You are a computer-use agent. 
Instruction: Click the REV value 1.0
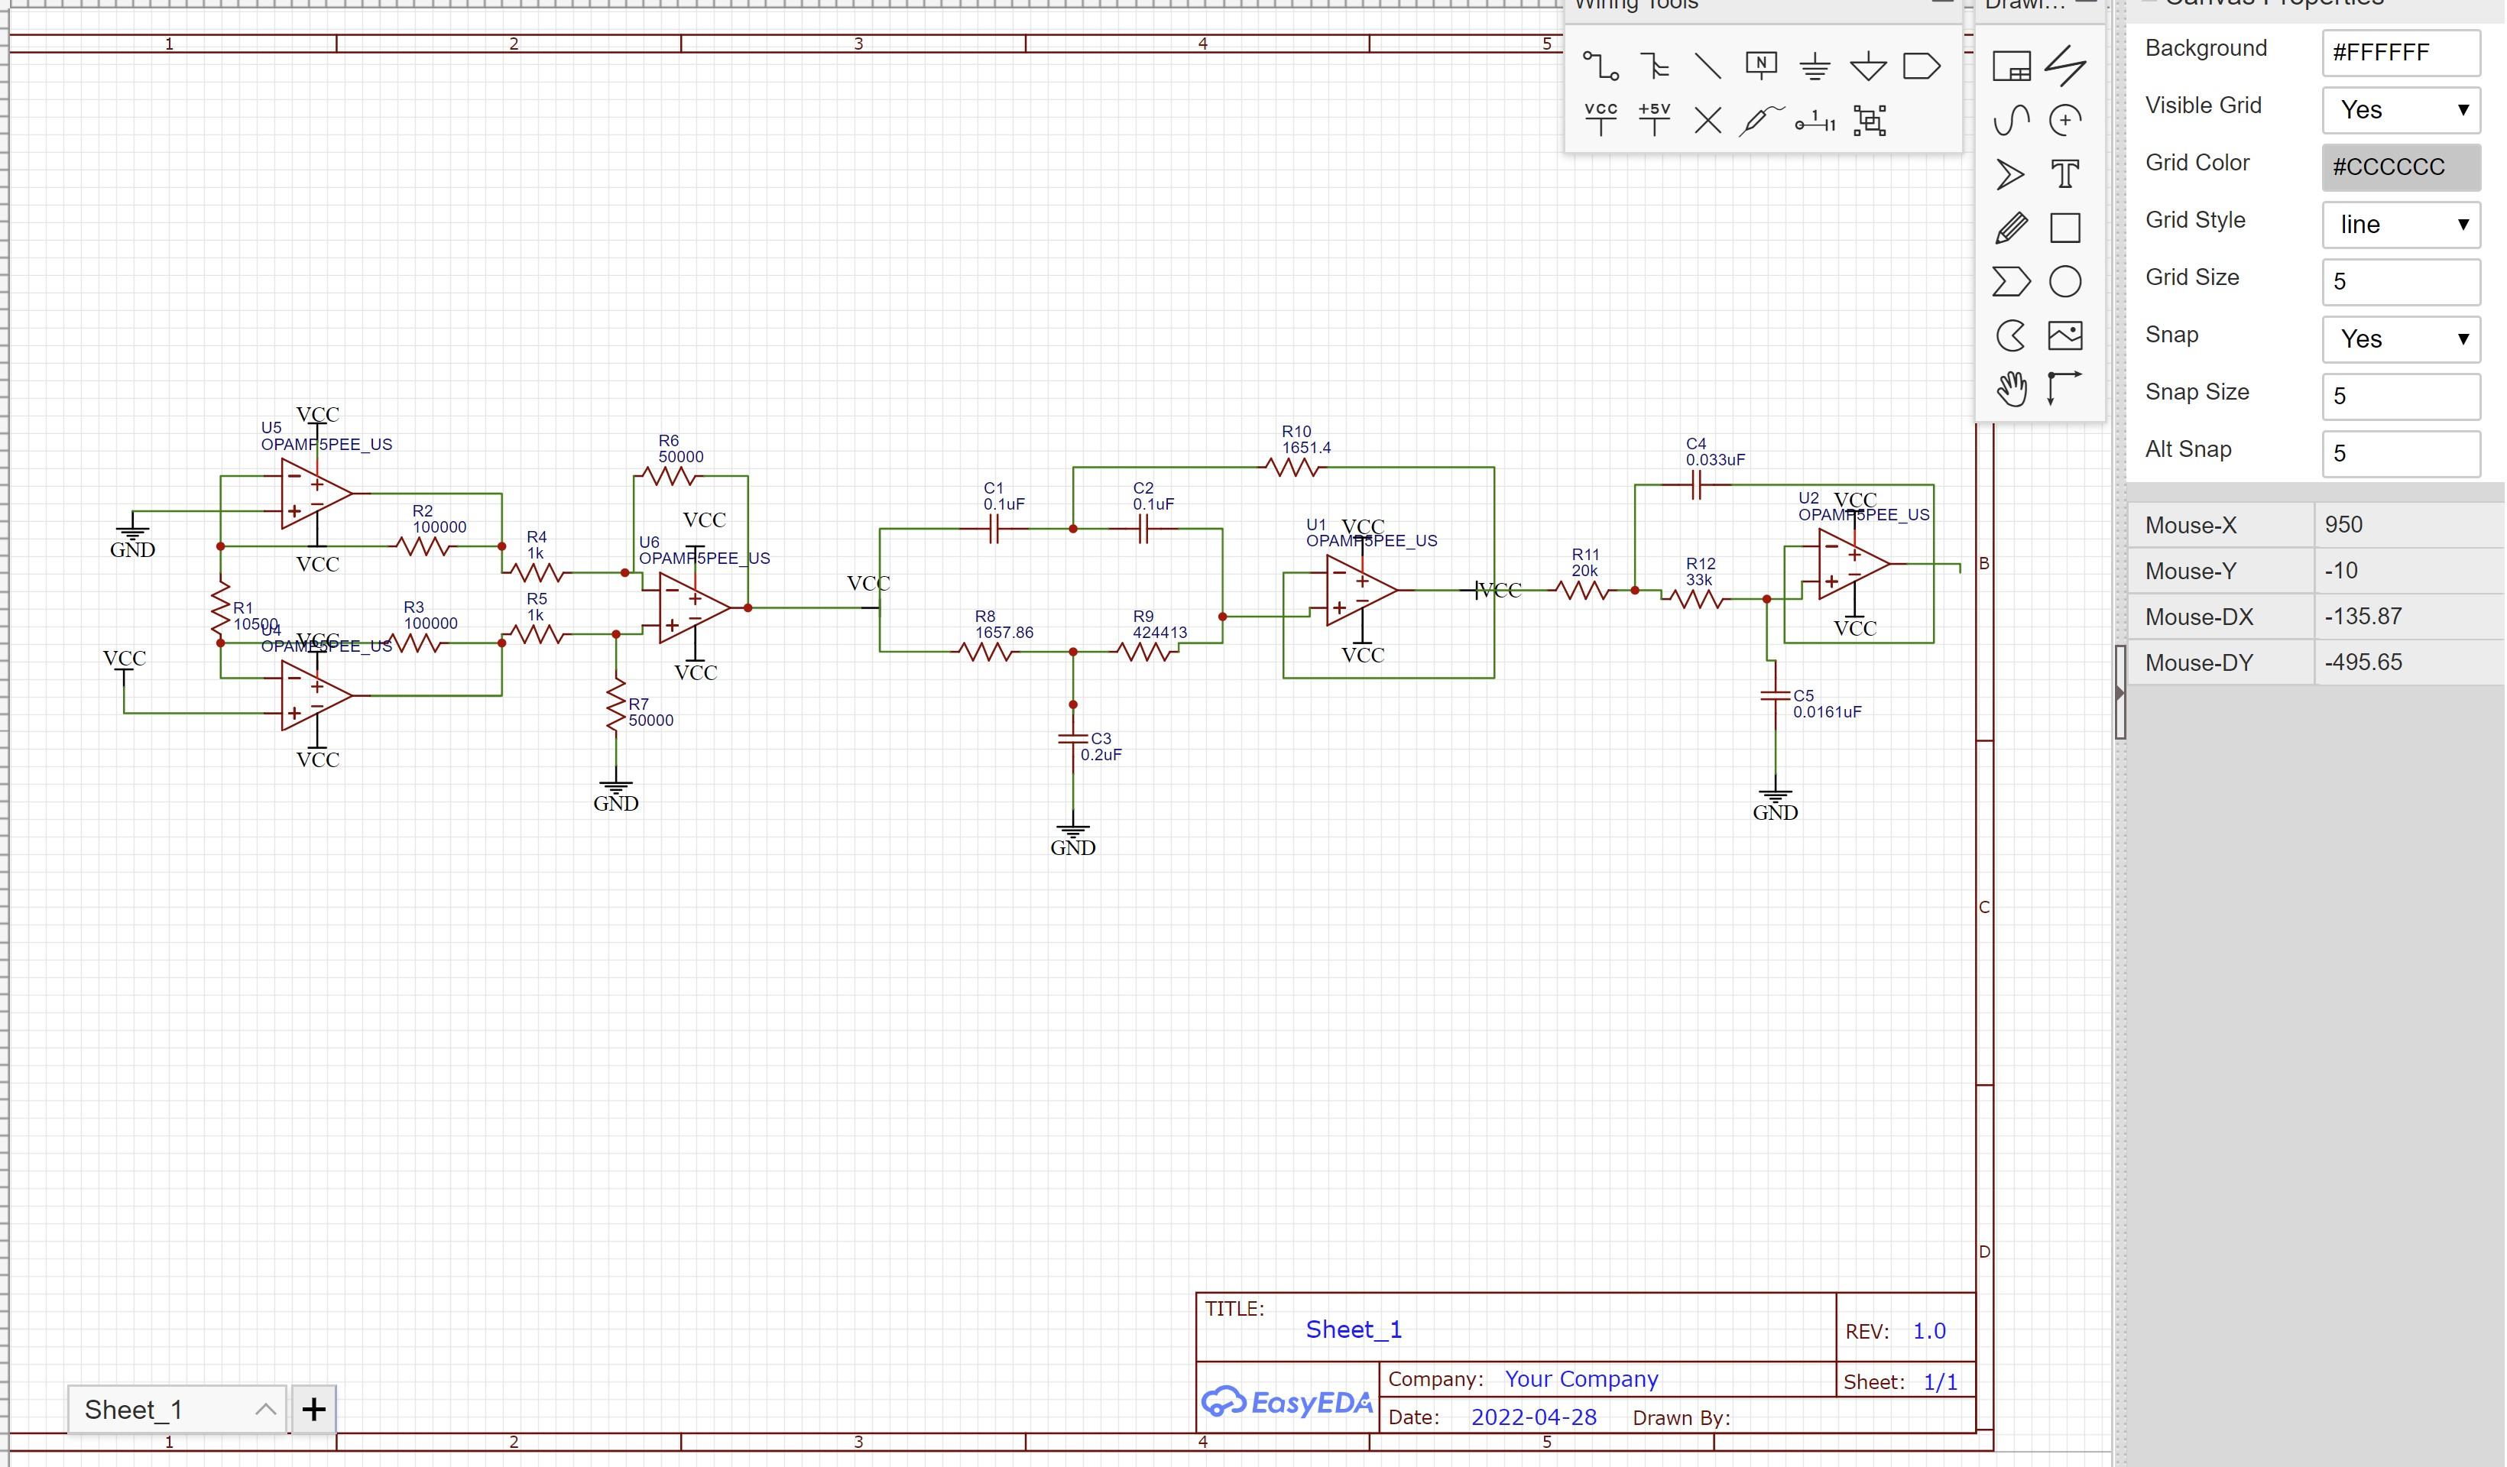click(x=1929, y=1331)
